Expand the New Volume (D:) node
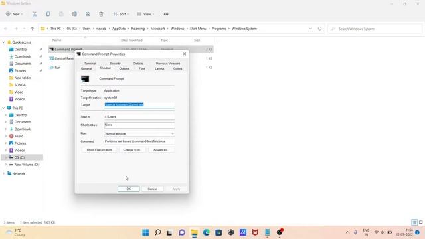Image resolution: width=425 pixels, height=239 pixels. click(6, 165)
